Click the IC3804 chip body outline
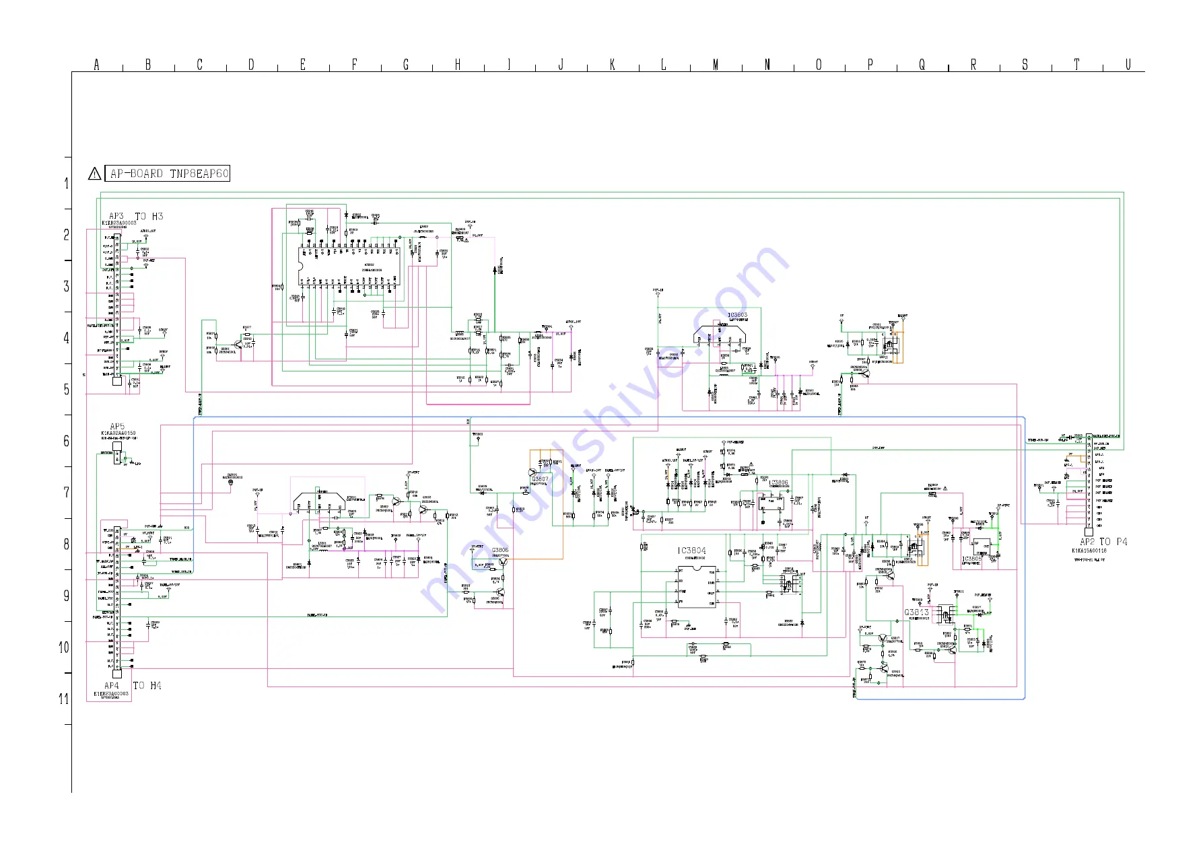The width and height of the screenshot is (1203, 850). point(697,588)
